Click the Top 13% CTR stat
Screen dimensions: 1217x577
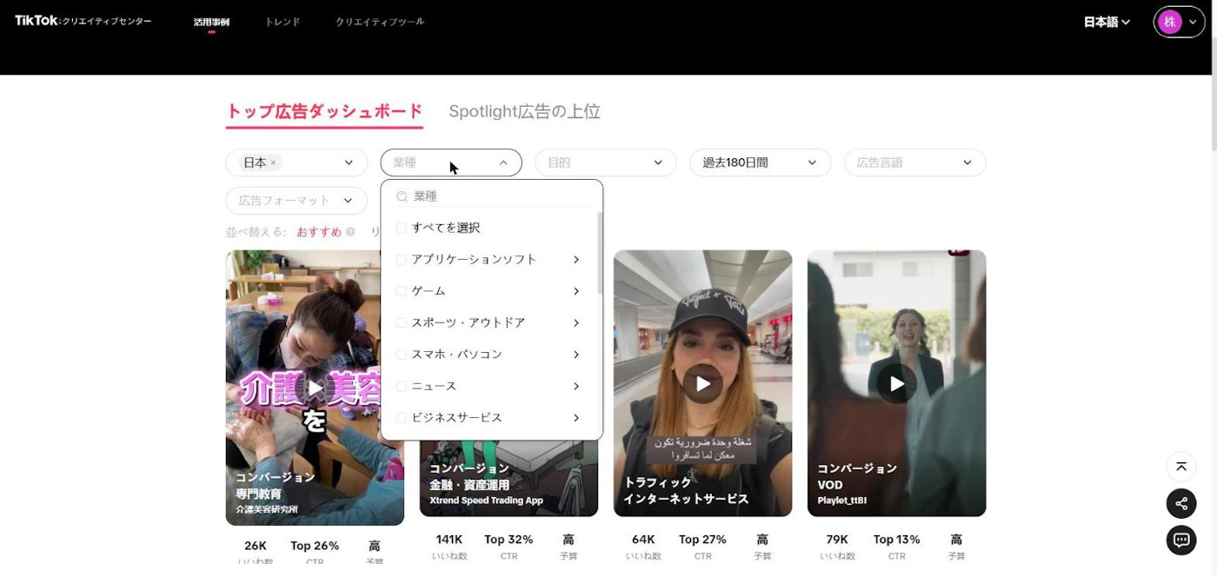click(896, 547)
